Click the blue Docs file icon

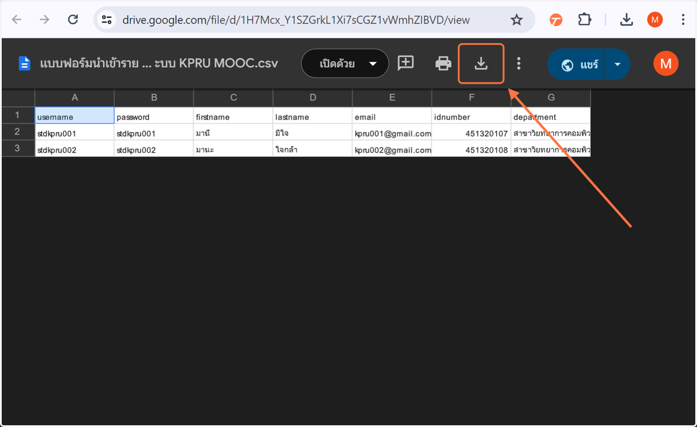[x=24, y=63]
